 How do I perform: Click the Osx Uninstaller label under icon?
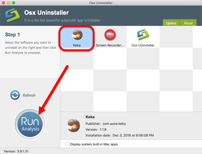(x=143, y=45)
